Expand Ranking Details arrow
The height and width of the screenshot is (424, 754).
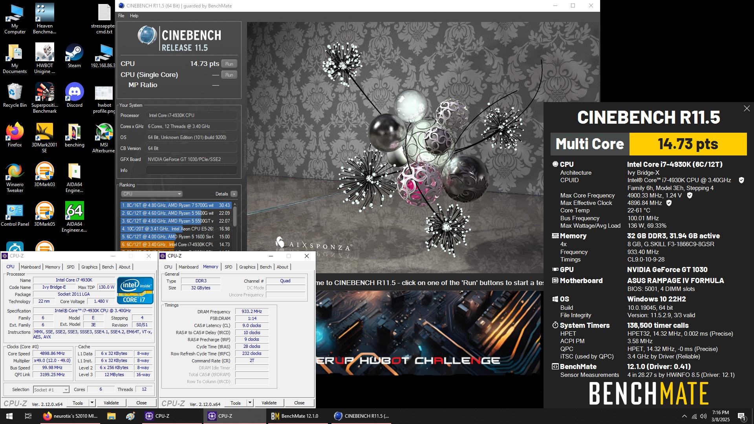coord(234,194)
